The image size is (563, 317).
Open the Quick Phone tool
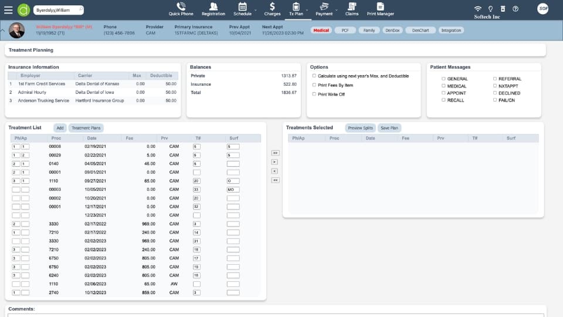181,9
